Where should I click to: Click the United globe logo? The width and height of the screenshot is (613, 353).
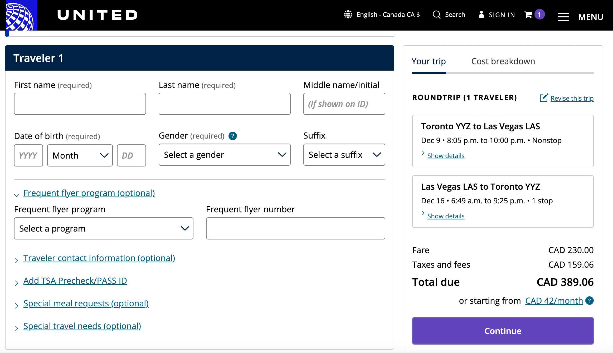[21, 15]
